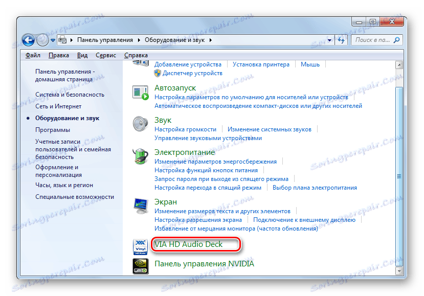
Task: Open Программы category in sidebar
Action: click(x=53, y=130)
